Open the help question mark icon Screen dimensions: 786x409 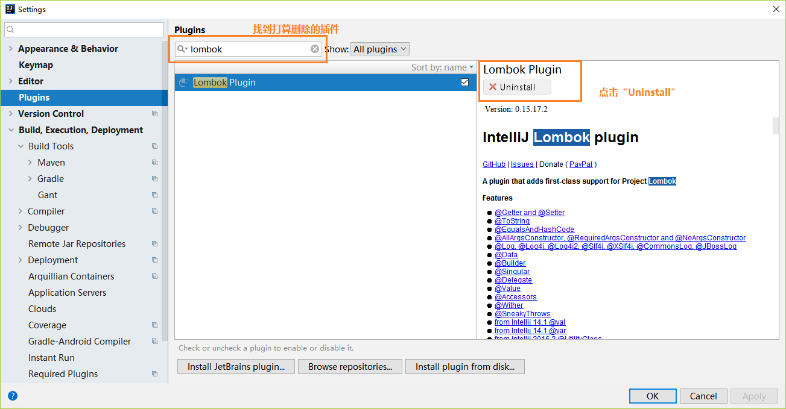(x=13, y=396)
